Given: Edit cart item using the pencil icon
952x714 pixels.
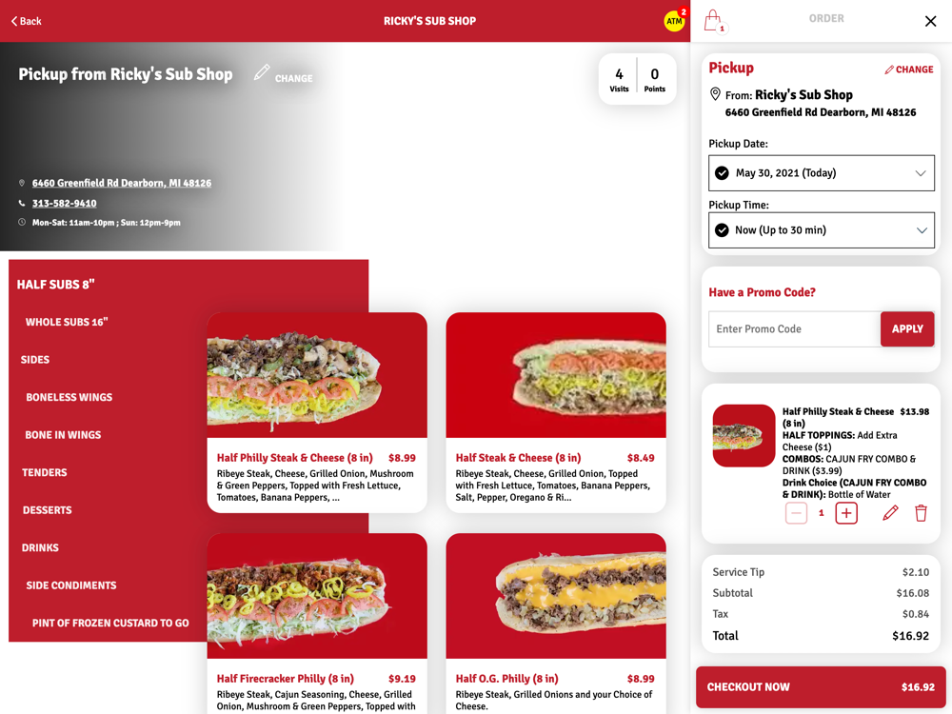Looking at the screenshot, I should [890, 513].
